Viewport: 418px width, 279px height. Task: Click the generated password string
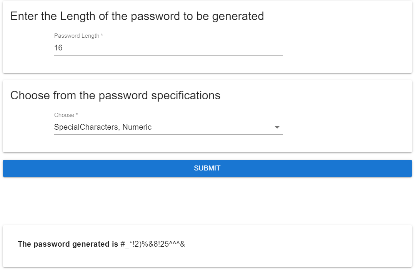(153, 244)
